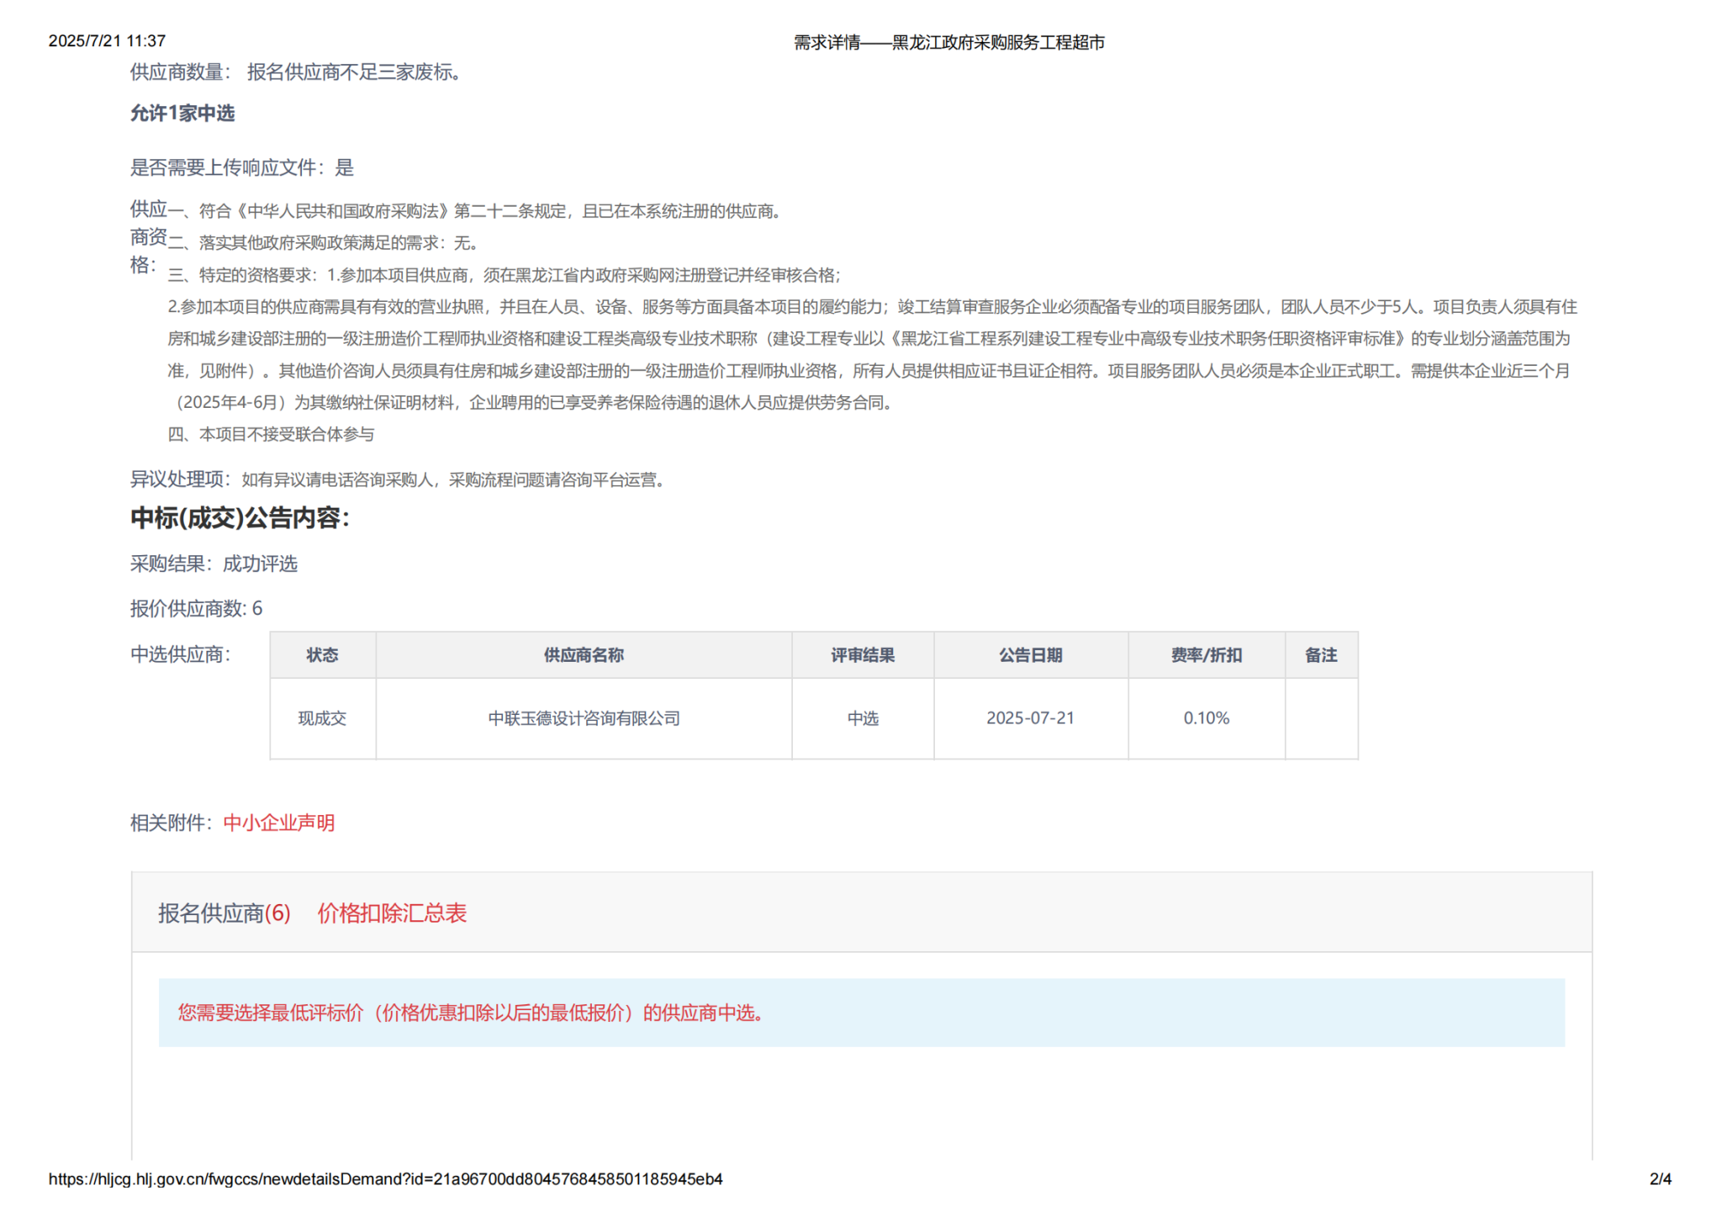Screen dimensions: 1722x1217
Task: Select supplier name 中联玉德设计咨询有限公司
Action: tap(584, 718)
